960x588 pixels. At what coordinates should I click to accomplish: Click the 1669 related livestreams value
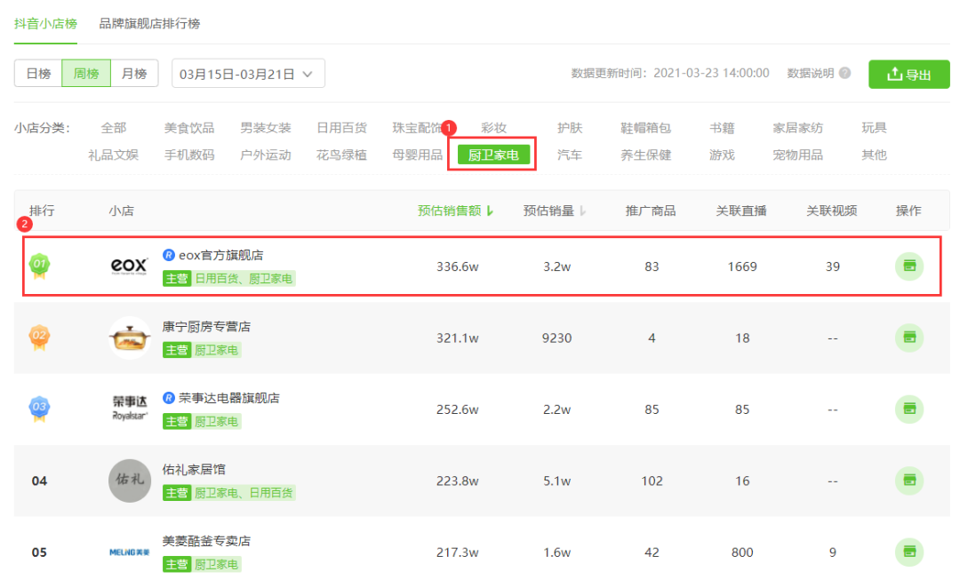(742, 266)
